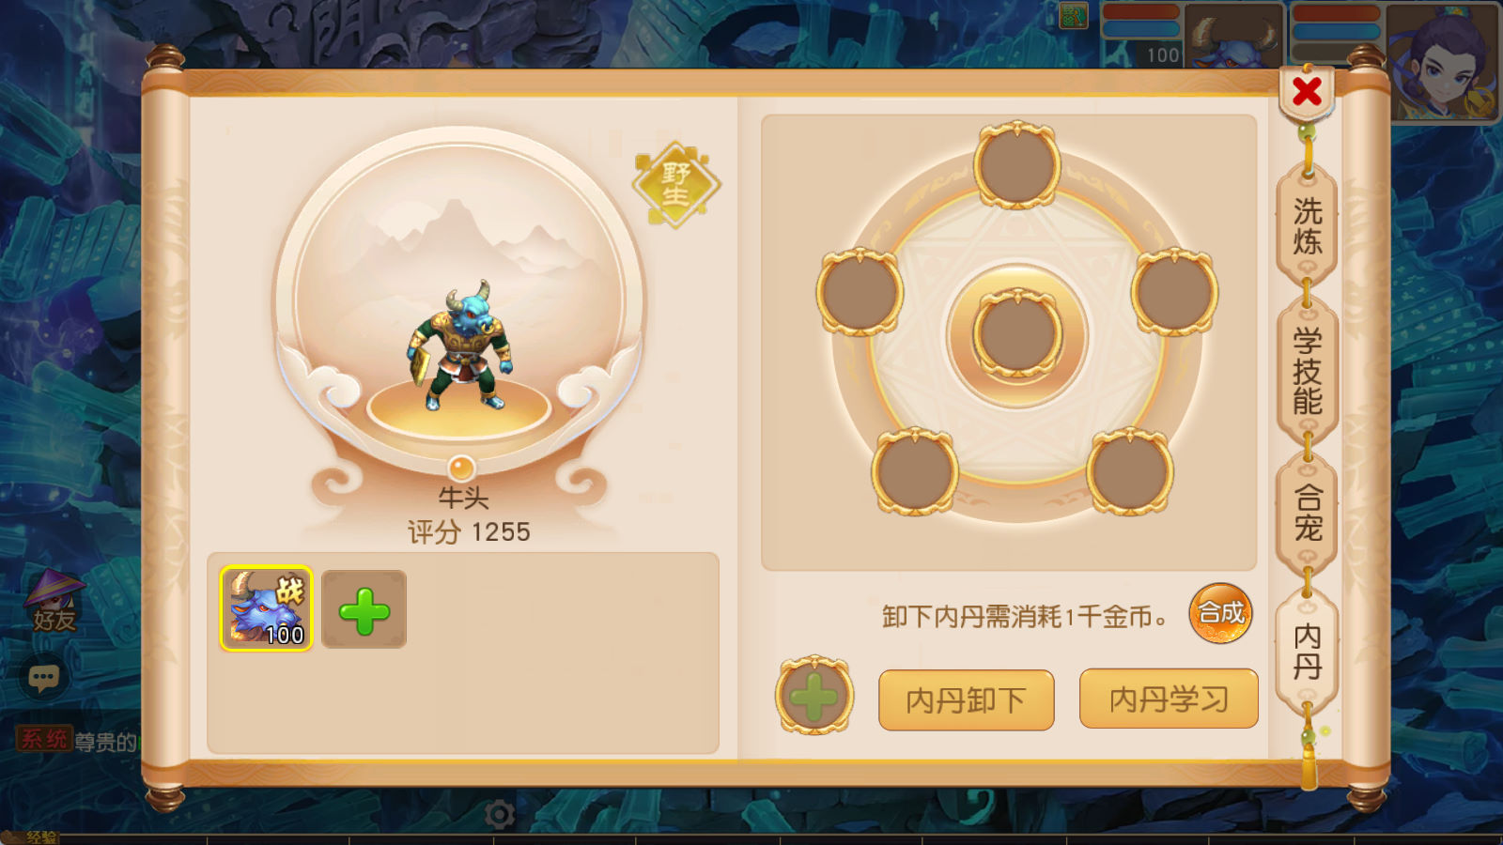Click the 内丹学习 button
Image resolution: width=1503 pixels, height=845 pixels.
click(1169, 699)
